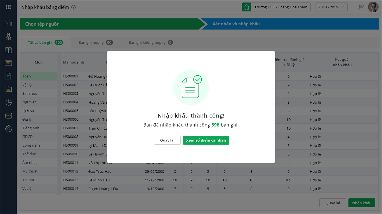Select the GDCD subject

pyautogui.click(x=39, y=137)
